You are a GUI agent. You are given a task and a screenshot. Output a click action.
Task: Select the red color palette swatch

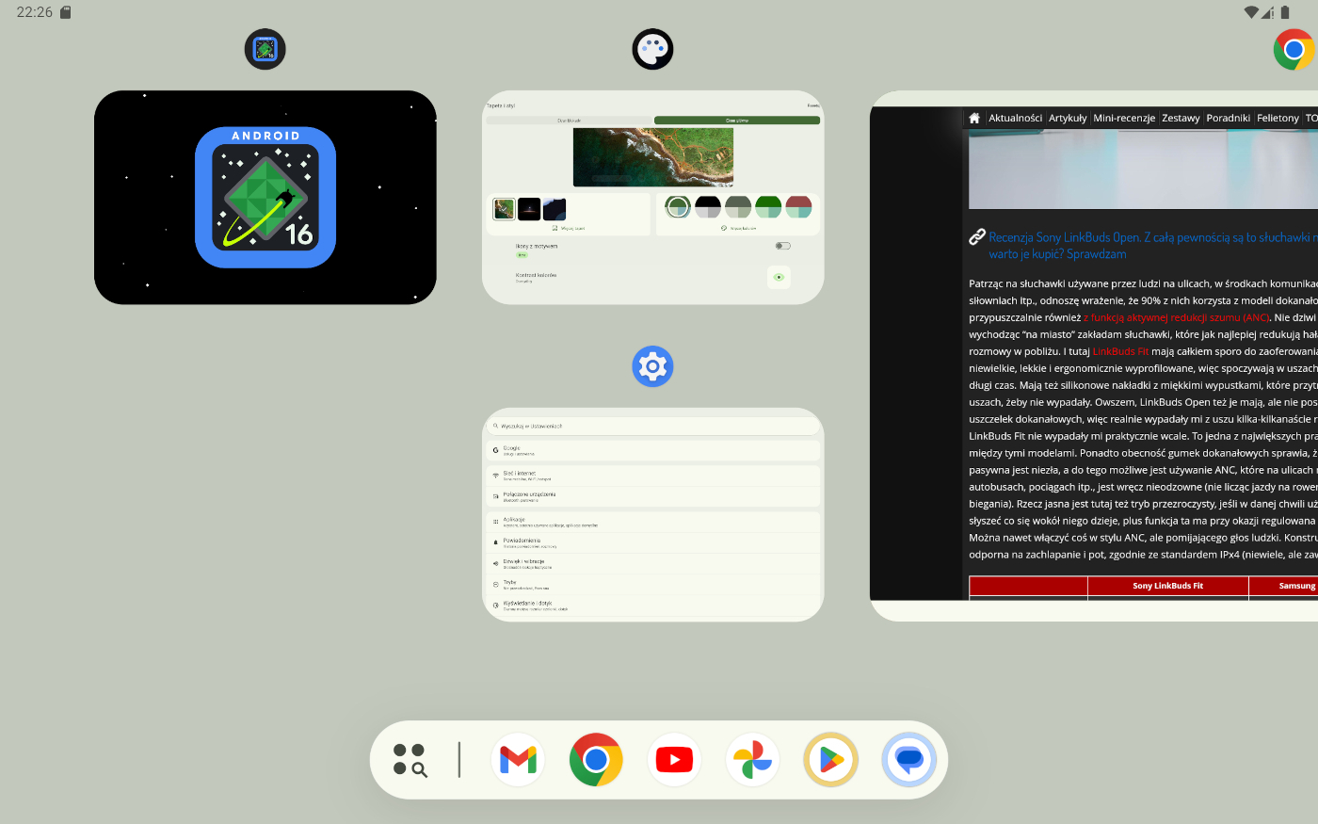click(x=798, y=207)
